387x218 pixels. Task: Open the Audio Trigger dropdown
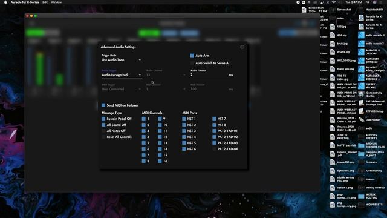tap(122, 75)
